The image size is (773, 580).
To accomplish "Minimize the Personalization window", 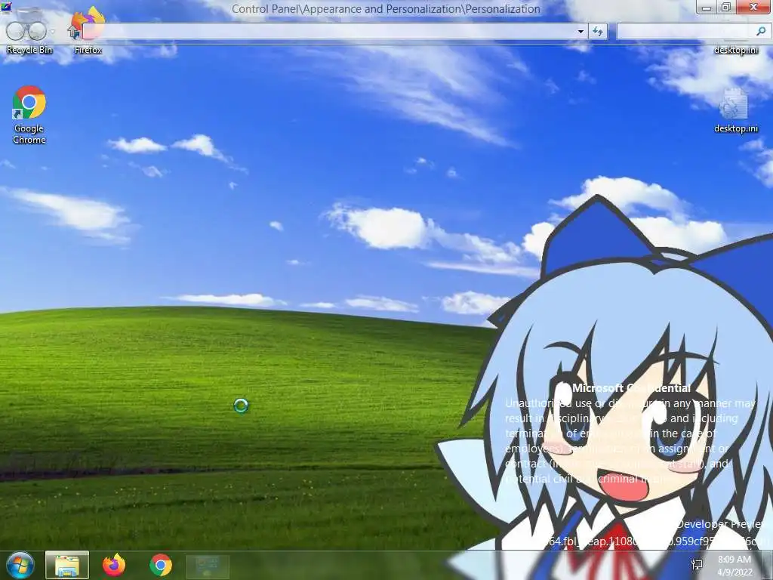I will coord(707,7).
